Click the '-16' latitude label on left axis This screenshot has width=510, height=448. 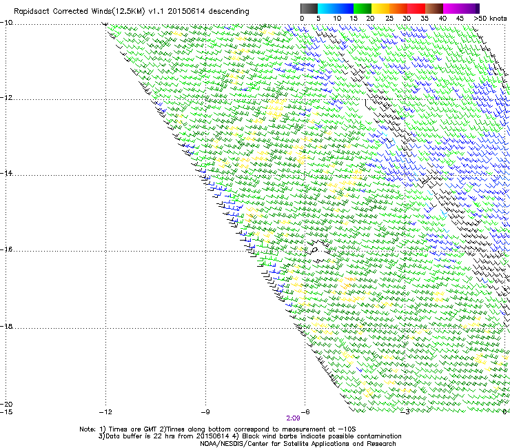[x=6, y=250]
